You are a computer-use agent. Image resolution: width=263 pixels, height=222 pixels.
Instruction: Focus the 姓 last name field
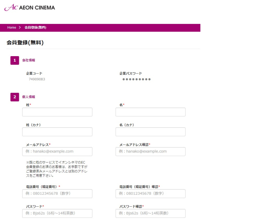[x=57, y=112]
